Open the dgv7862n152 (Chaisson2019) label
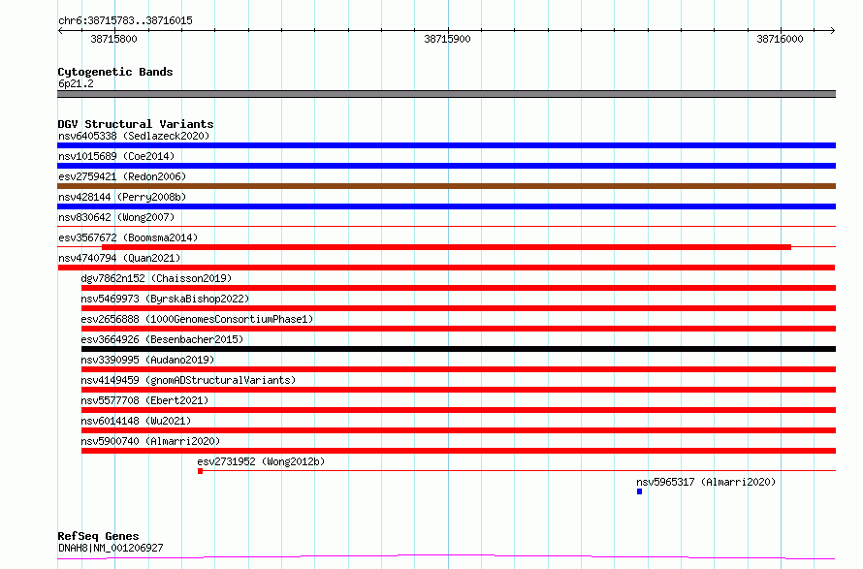This screenshot has height=569, width=863. point(156,278)
